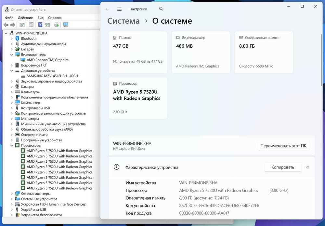Viewport: 325px width, 226px height.
Task: Click the Update driver toolbar icon
Action: pos(56,25)
